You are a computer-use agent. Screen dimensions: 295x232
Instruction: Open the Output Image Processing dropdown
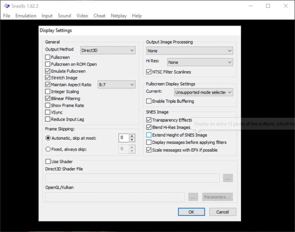(189, 51)
